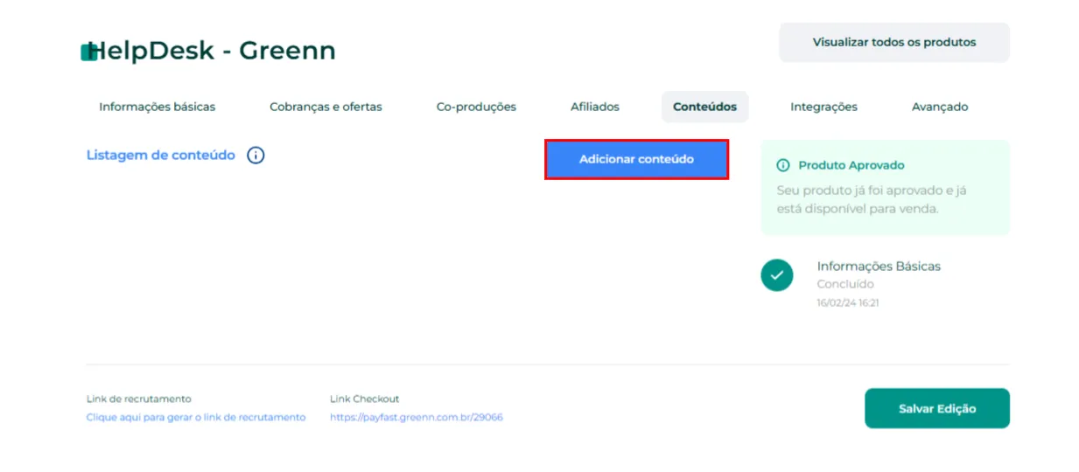Click Visualizar todos os produtos button
The height and width of the screenshot is (472, 1079).
pyautogui.click(x=894, y=42)
